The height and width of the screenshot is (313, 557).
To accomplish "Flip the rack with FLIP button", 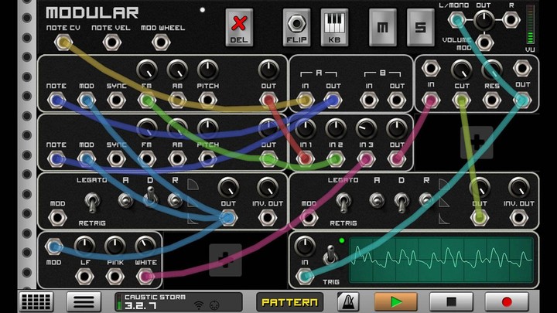I will [x=296, y=28].
